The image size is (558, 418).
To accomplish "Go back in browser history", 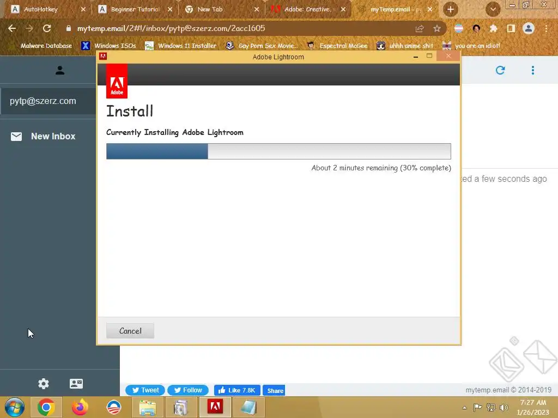I will click(x=12, y=28).
